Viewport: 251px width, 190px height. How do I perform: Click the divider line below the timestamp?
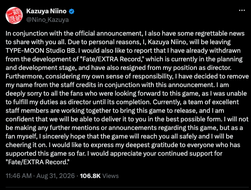click(127, 187)
